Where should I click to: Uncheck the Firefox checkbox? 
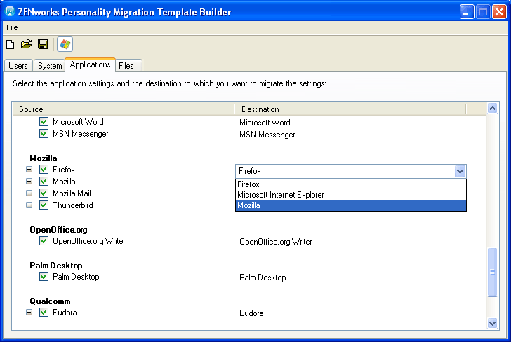click(44, 170)
